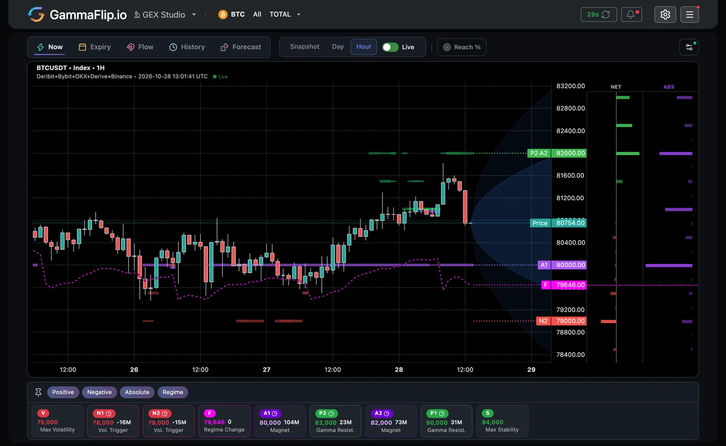This screenshot has height=446, width=726.
Task: Select the N1 78,000 Vol. Trigger card
Action: (113, 421)
